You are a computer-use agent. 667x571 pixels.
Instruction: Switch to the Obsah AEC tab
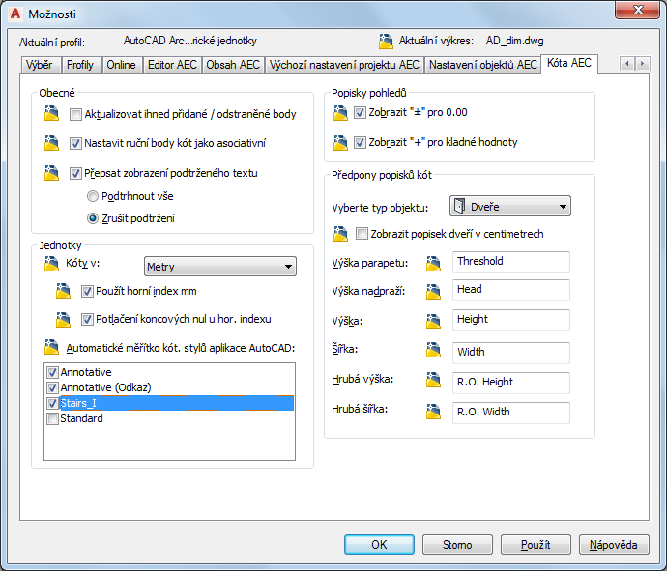pos(233,65)
